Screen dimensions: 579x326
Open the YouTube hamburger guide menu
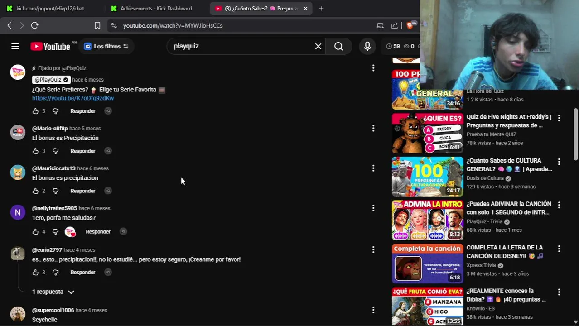[x=15, y=46]
